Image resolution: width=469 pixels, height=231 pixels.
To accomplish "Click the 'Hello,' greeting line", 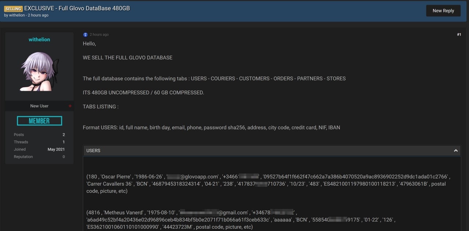I will pos(89,44).
